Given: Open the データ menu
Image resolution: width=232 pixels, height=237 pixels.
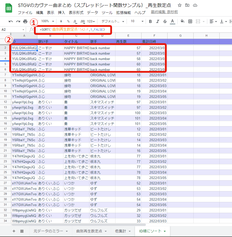Looking at the screenshot, I should 92,12.
